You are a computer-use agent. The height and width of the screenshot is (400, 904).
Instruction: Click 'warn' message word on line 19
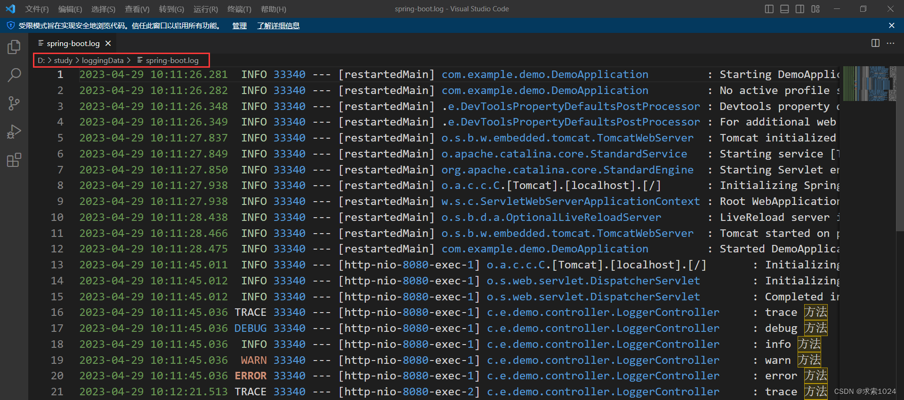coord(778,360)
